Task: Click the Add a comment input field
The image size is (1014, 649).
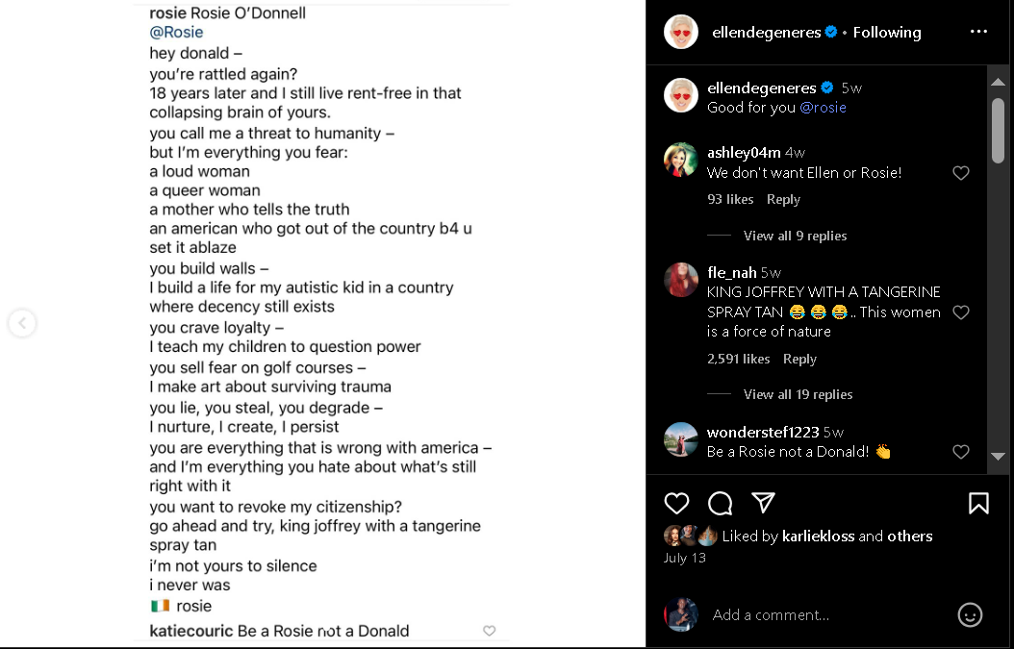Action: coord(827,614)
